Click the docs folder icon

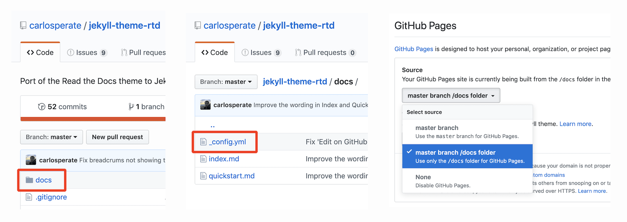[x=29, y=180]
